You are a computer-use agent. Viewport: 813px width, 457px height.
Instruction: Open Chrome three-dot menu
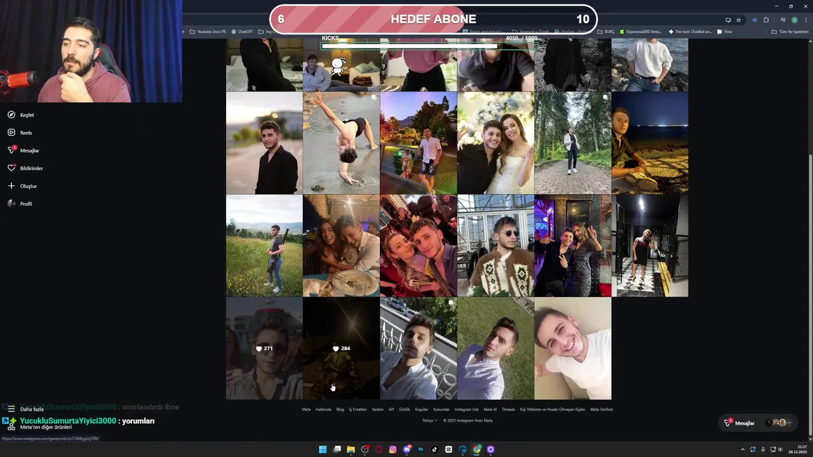806,20
